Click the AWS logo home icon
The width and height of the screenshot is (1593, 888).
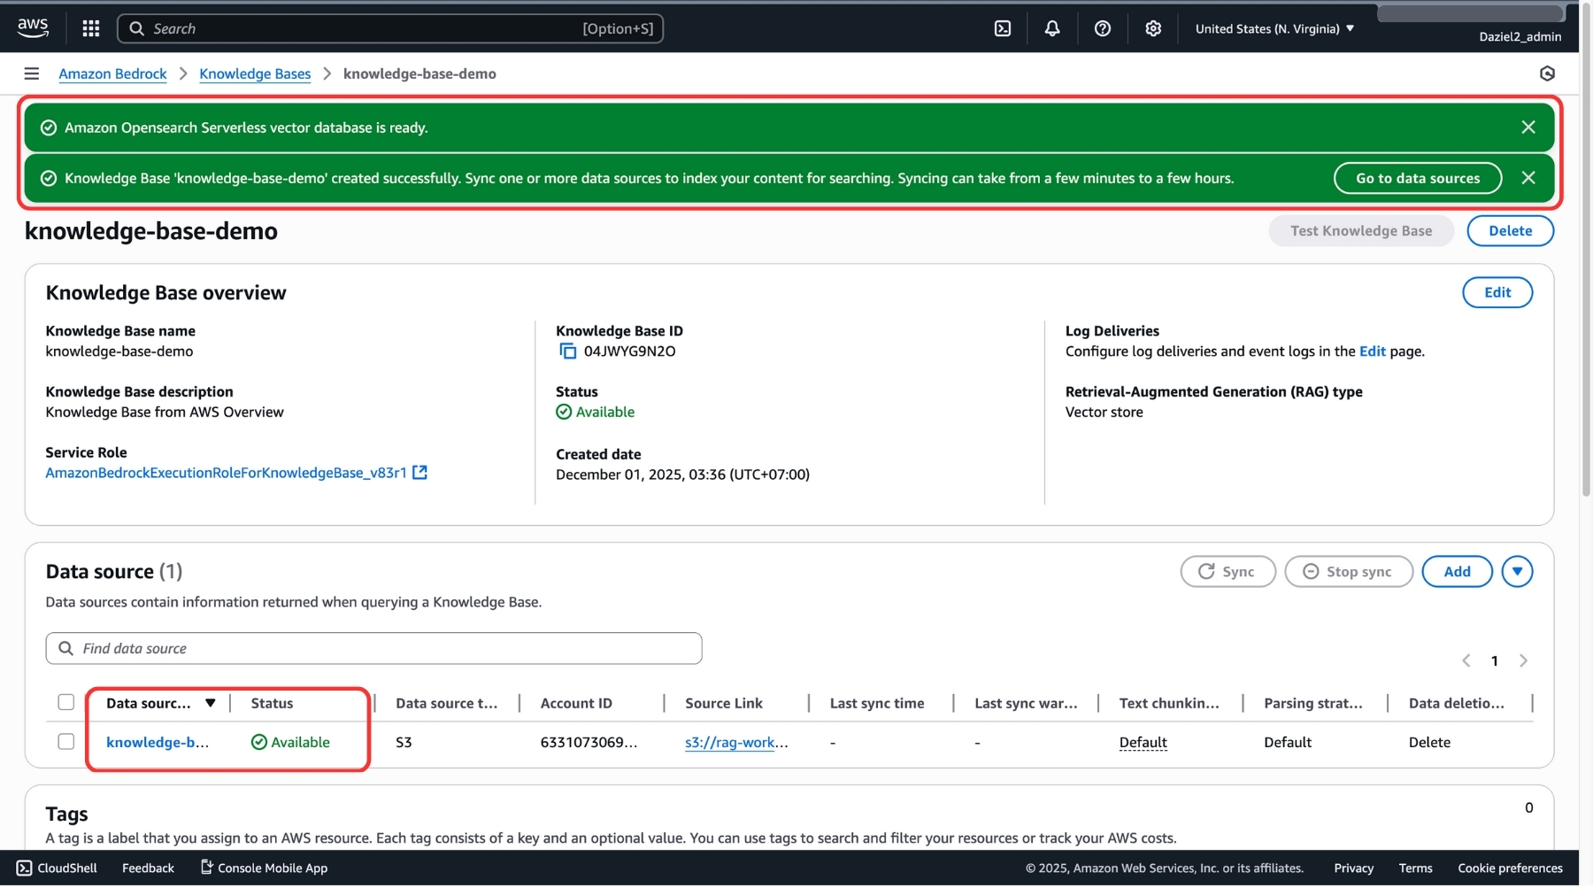coord(33,27)
